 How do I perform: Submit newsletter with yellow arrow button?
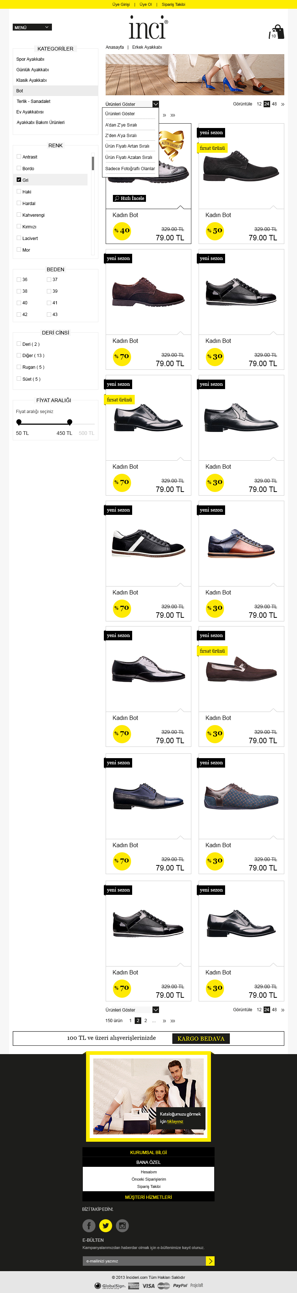coord(210,1260)
